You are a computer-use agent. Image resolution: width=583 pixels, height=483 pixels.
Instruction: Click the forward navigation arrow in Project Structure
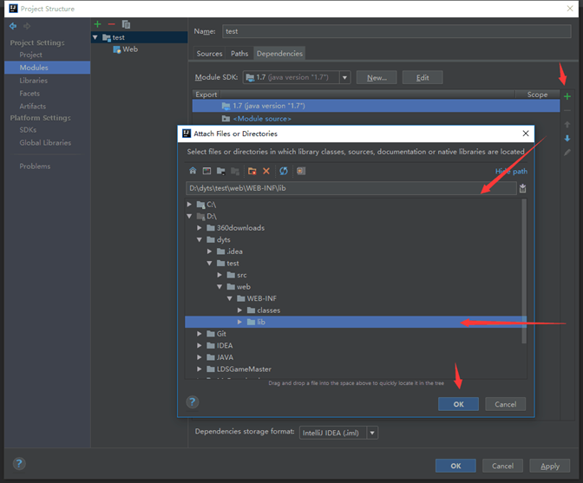click(27, 26)
